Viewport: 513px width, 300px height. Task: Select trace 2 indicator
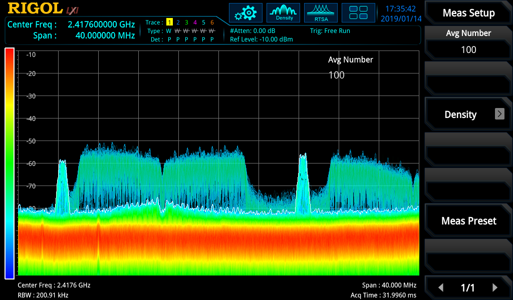point(178,22)
